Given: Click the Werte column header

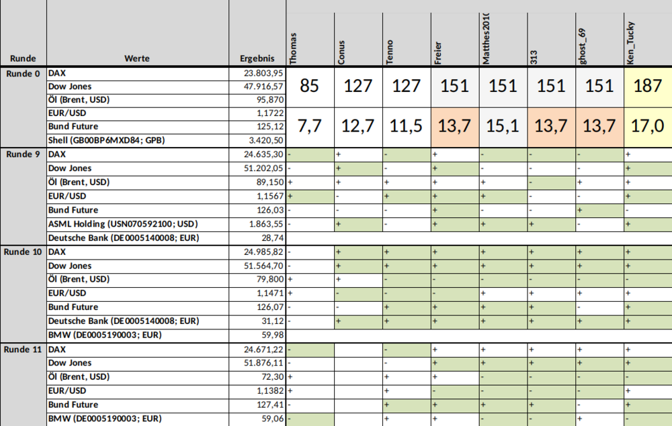Looking at the screenshot, I should [x=137, y=58].
